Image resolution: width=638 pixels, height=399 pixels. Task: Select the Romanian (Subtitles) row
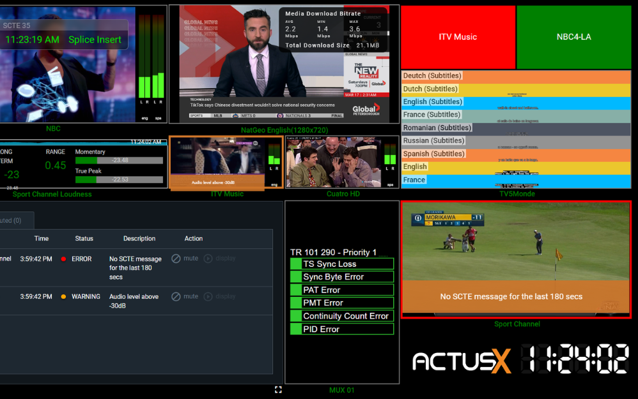[516, 128]
